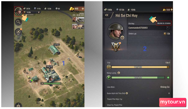This screenshot has width=188, height=109.
Task: Tap the magnifying glass search icon
Action: (18, 22)
